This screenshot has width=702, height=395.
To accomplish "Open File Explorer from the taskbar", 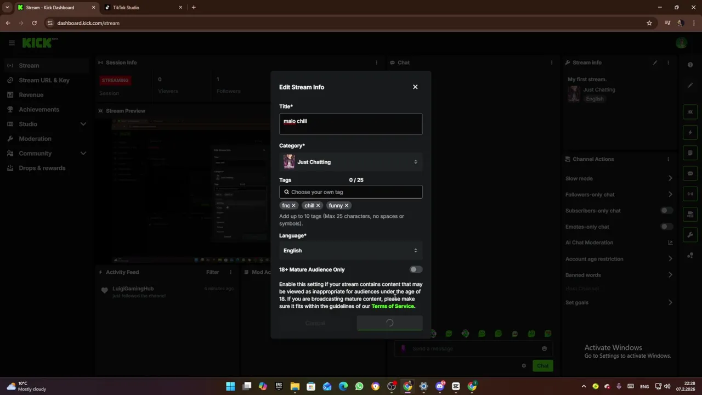I will (295, 386).
